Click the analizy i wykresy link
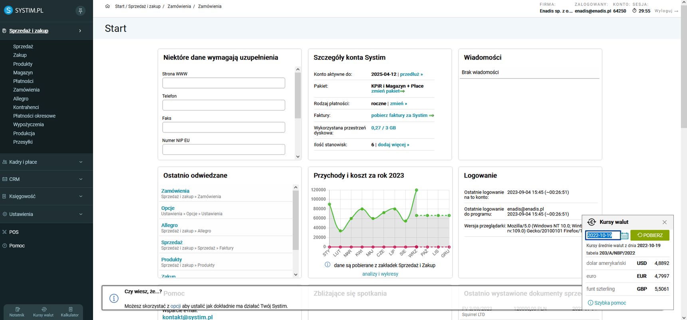Screen dimensions: 687x320 [380, 274]
